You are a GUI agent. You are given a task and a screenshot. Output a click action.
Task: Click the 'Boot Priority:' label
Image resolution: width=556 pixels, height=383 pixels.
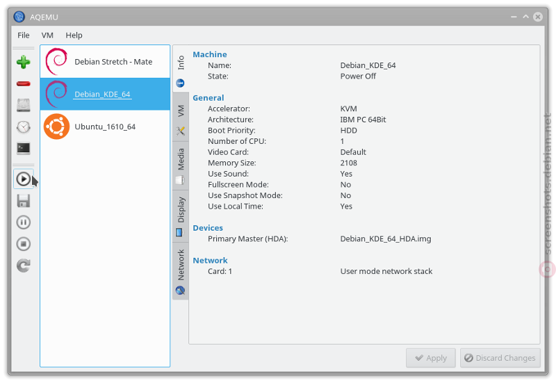(x=231, y=131)
